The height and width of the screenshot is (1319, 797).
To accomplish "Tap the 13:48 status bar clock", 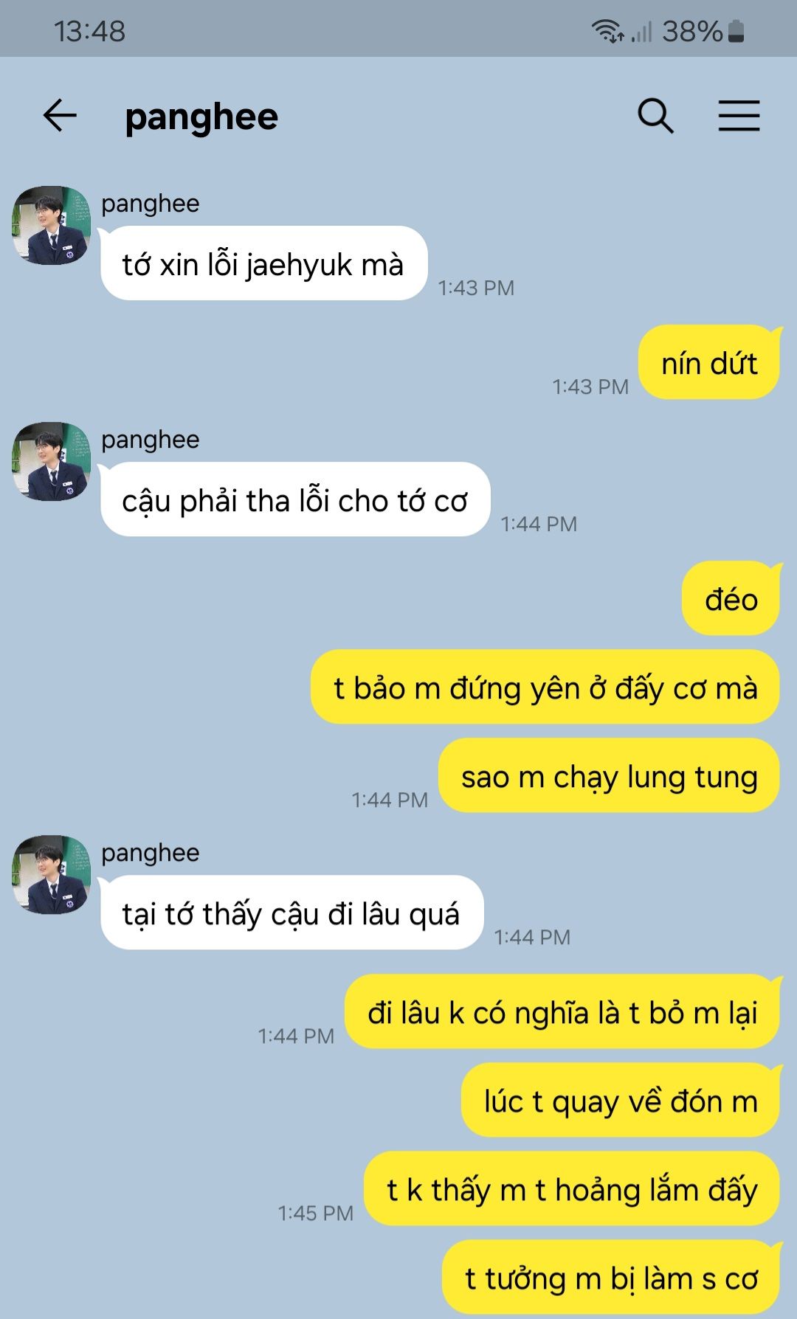I will (x=89, y=31).
